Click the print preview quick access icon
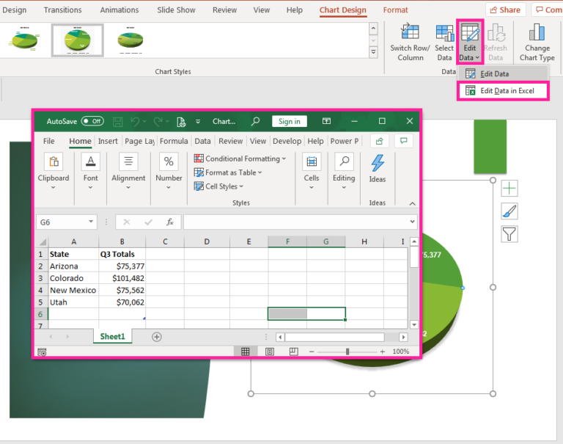 point(181,122)
